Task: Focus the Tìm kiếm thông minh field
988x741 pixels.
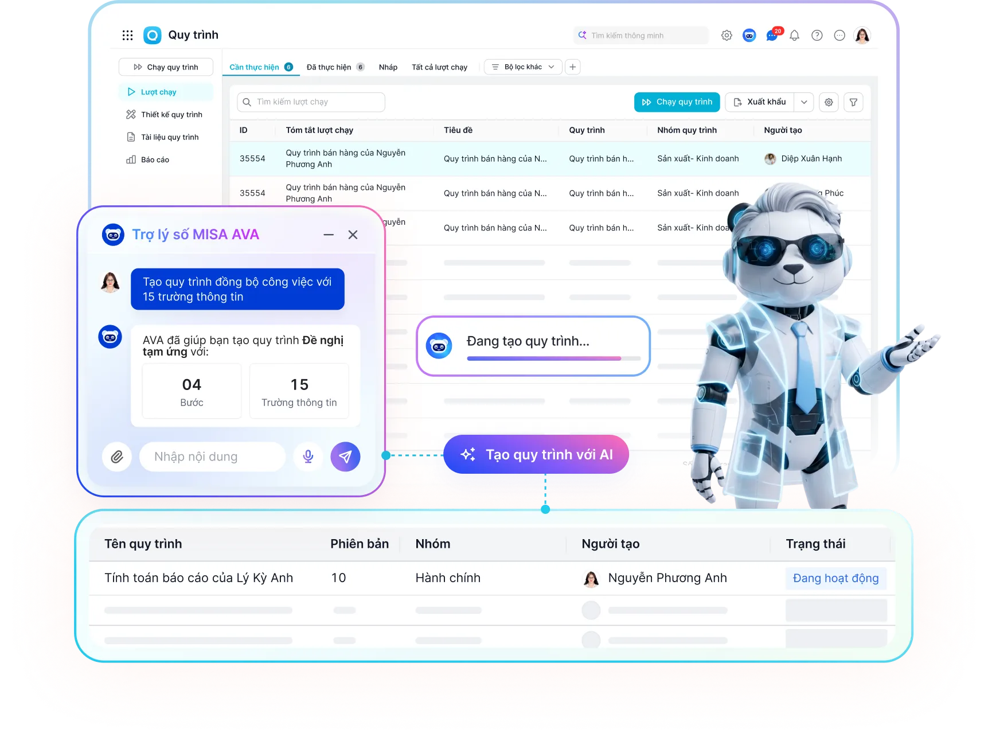Action: pos(641,36)
